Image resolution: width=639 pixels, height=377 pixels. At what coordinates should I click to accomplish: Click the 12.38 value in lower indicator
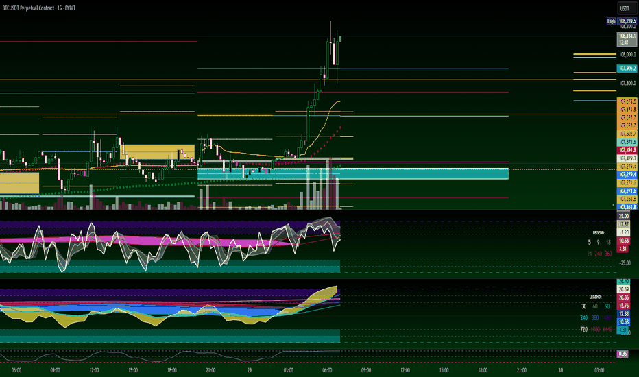[x=624, y=314]
